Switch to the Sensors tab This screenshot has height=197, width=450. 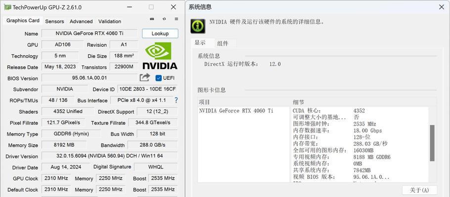54,22
